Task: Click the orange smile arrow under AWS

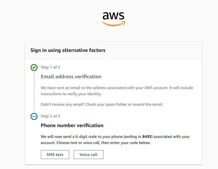Action: pos(113,24)
